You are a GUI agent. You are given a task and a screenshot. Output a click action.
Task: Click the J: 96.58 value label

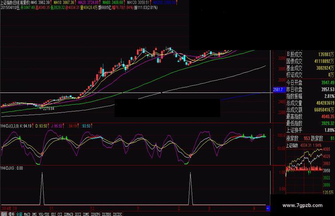[x=56, y=126]
